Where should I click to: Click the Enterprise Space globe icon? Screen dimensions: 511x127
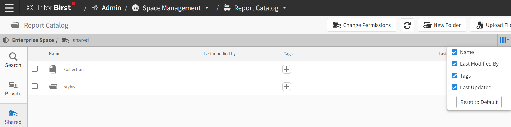[x=6, y=40]
